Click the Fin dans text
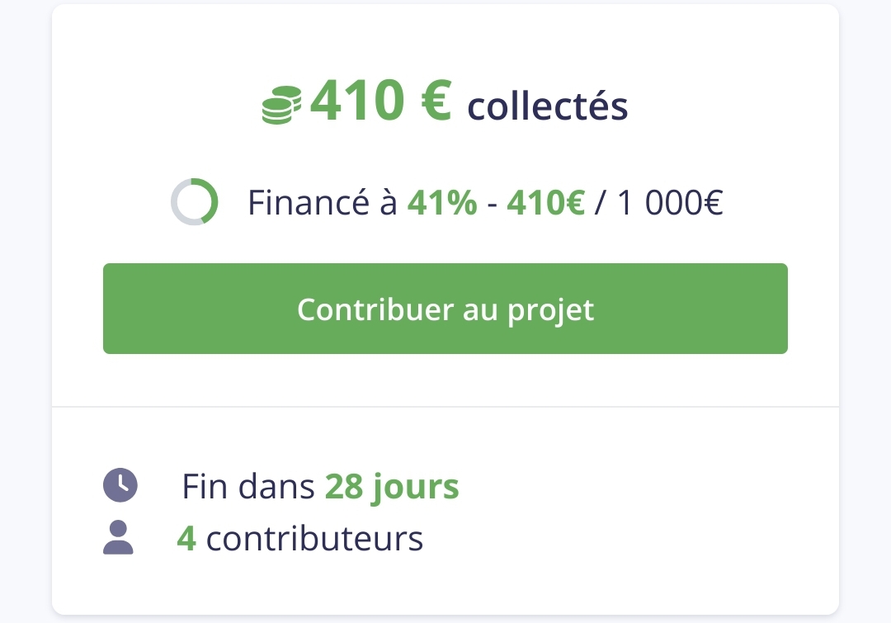Image resolution: width=891 pixels, height=623 pixels. coord(248,487)
